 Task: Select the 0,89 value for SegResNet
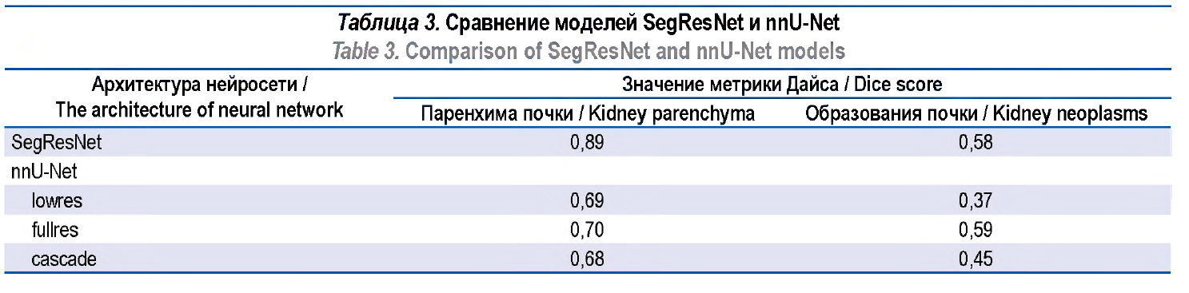pos(587,144)
